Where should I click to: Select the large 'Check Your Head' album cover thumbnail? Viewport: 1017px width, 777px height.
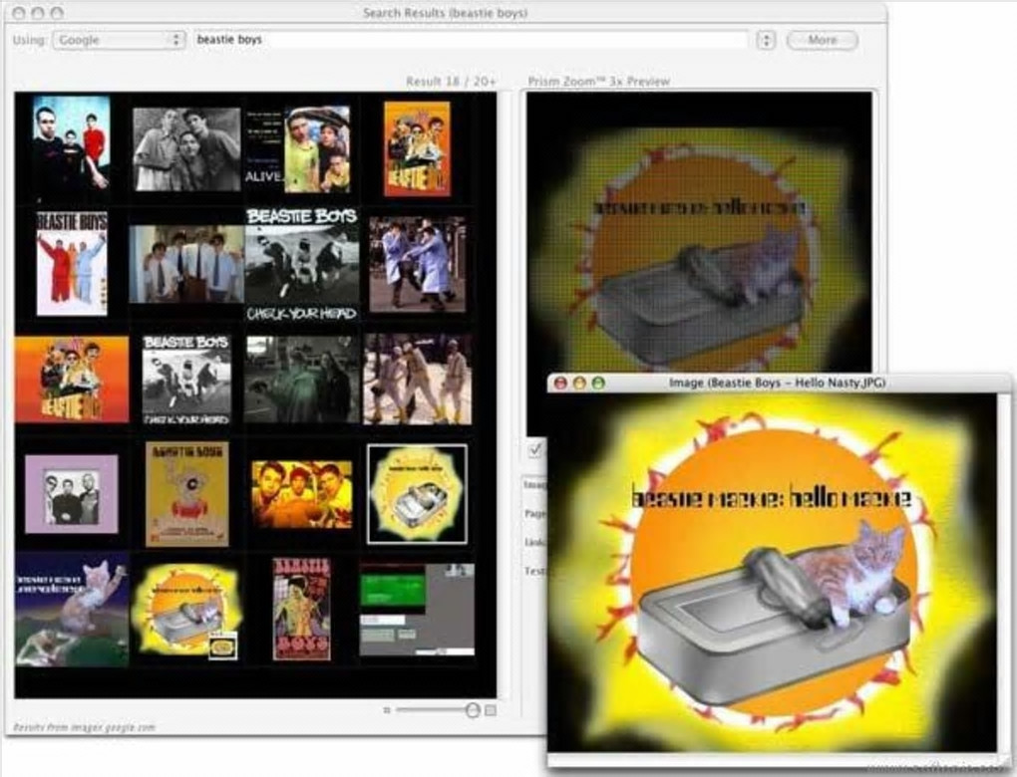(301, 264)
